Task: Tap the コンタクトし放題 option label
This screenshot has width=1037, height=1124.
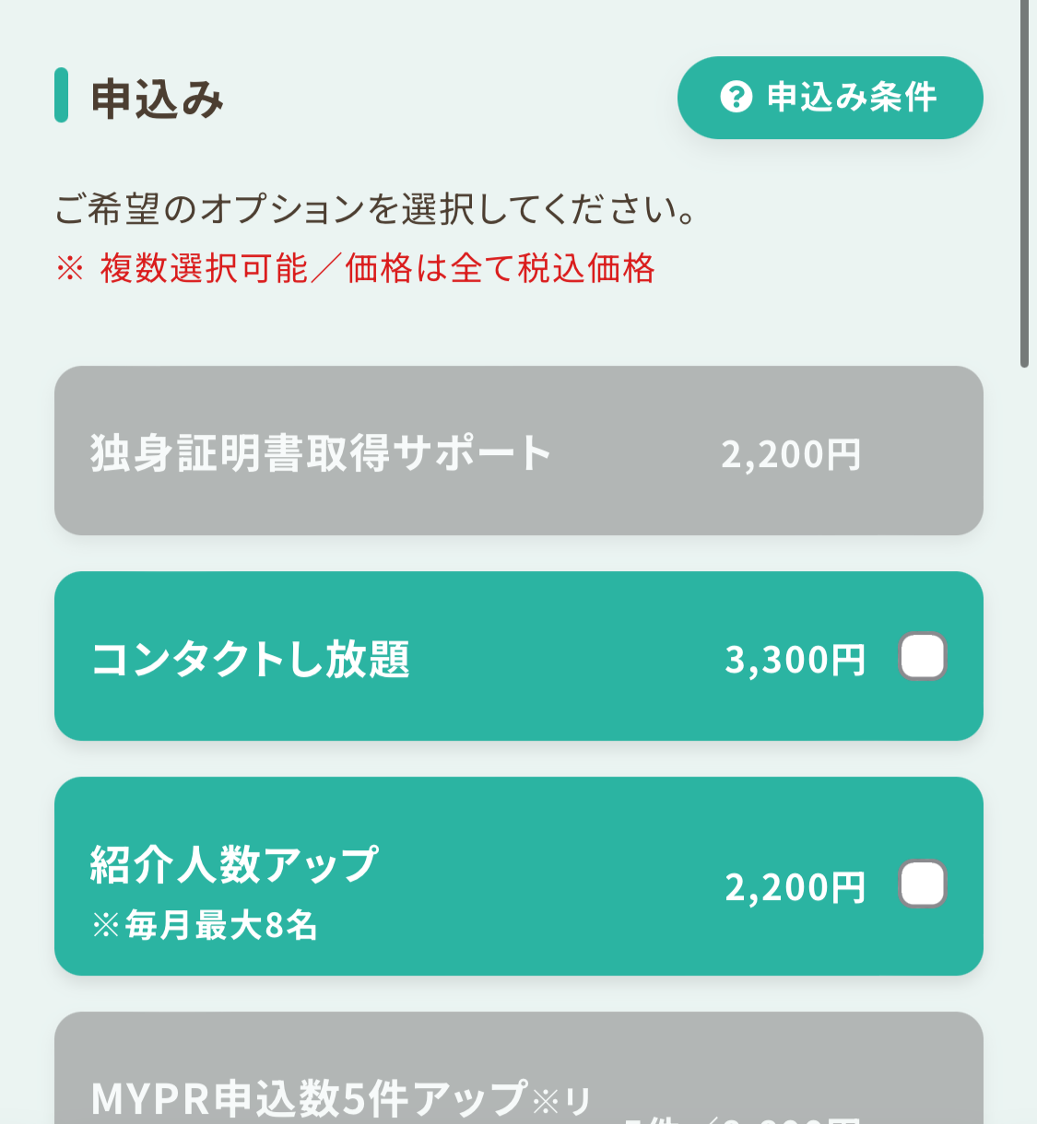Action: pos(250,659)
